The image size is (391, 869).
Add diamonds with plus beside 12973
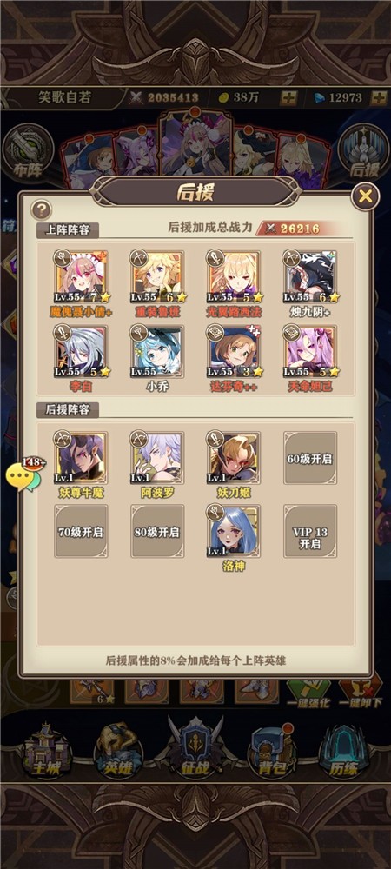[379, 97]
